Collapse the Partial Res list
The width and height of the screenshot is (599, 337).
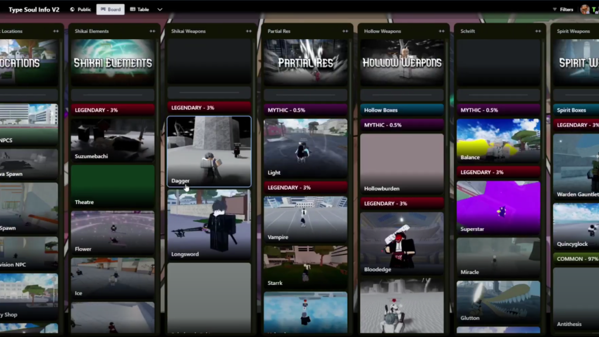coord(345,31)
